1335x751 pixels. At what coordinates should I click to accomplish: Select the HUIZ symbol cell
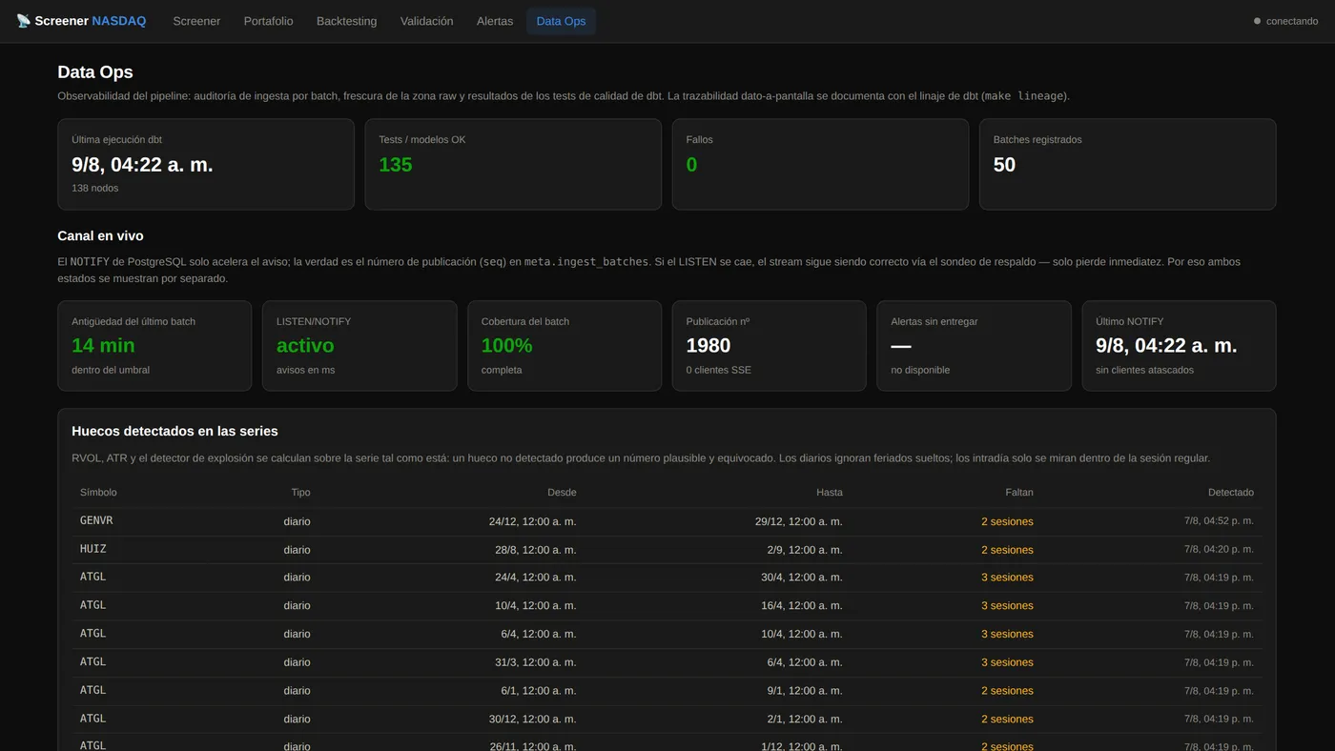(x=93, y=549)
